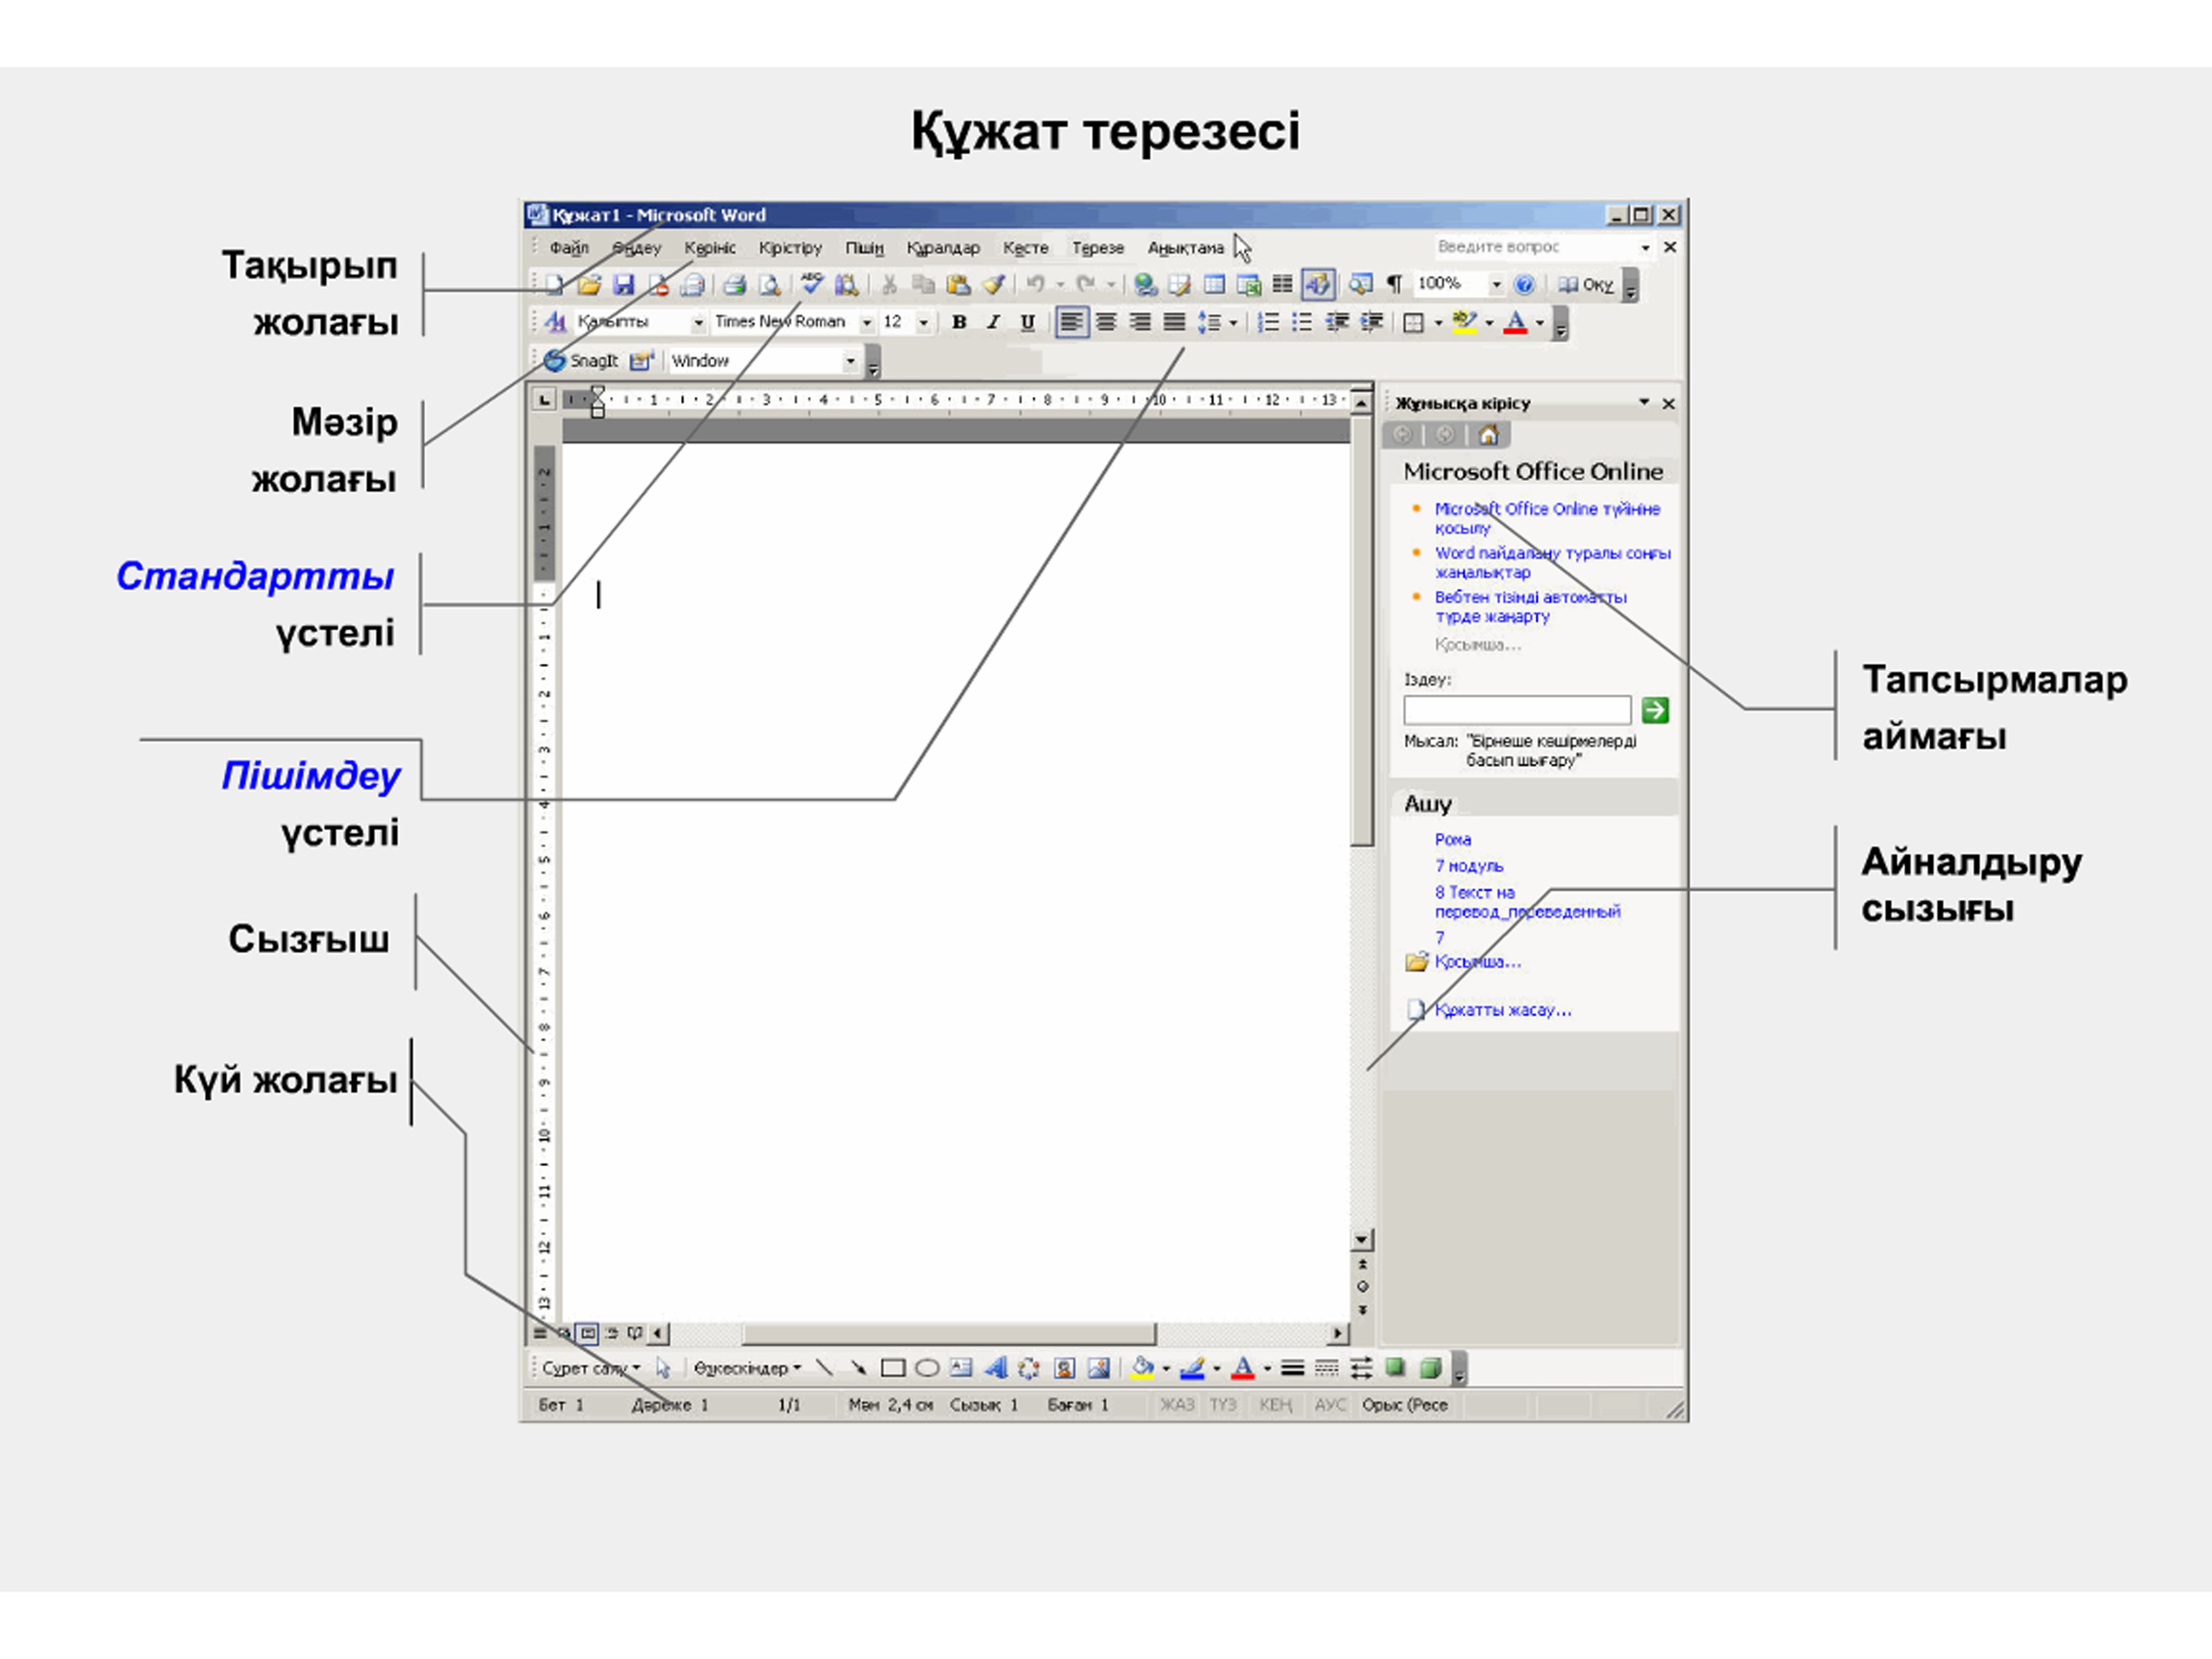Screen dimensions: 2212x1659
Task: Toggle Bold formatting
Action: click(x=959, y=322)
